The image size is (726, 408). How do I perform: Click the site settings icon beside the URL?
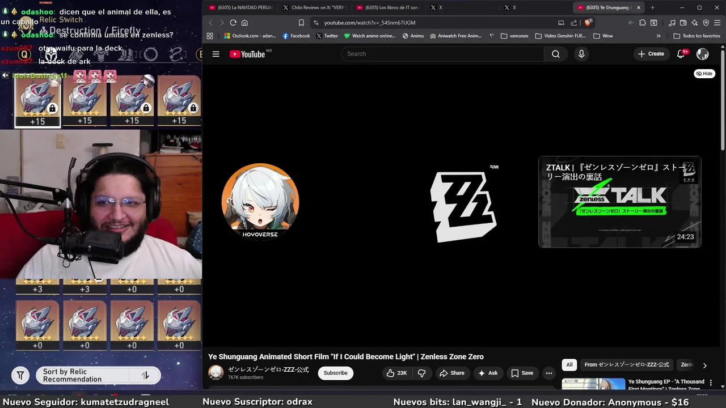[316, 23]
